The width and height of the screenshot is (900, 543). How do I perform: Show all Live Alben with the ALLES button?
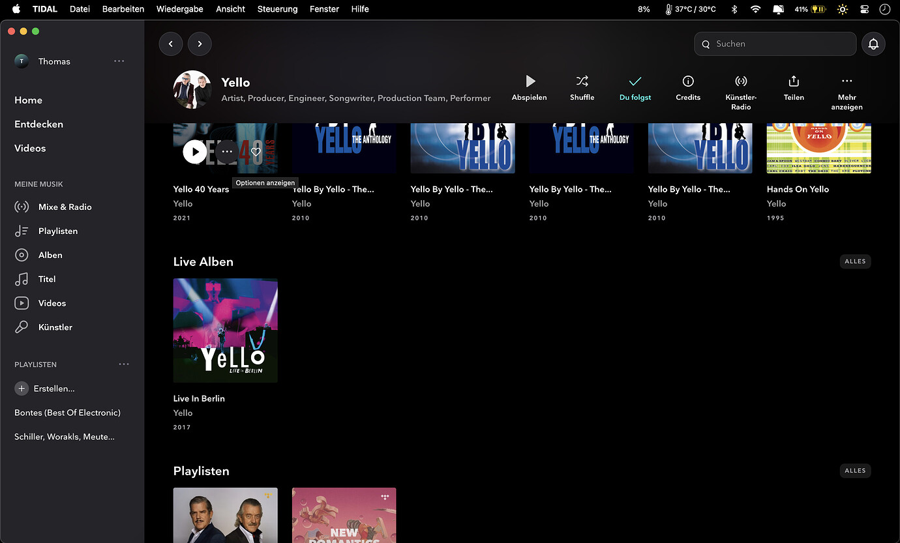(855, 261)
